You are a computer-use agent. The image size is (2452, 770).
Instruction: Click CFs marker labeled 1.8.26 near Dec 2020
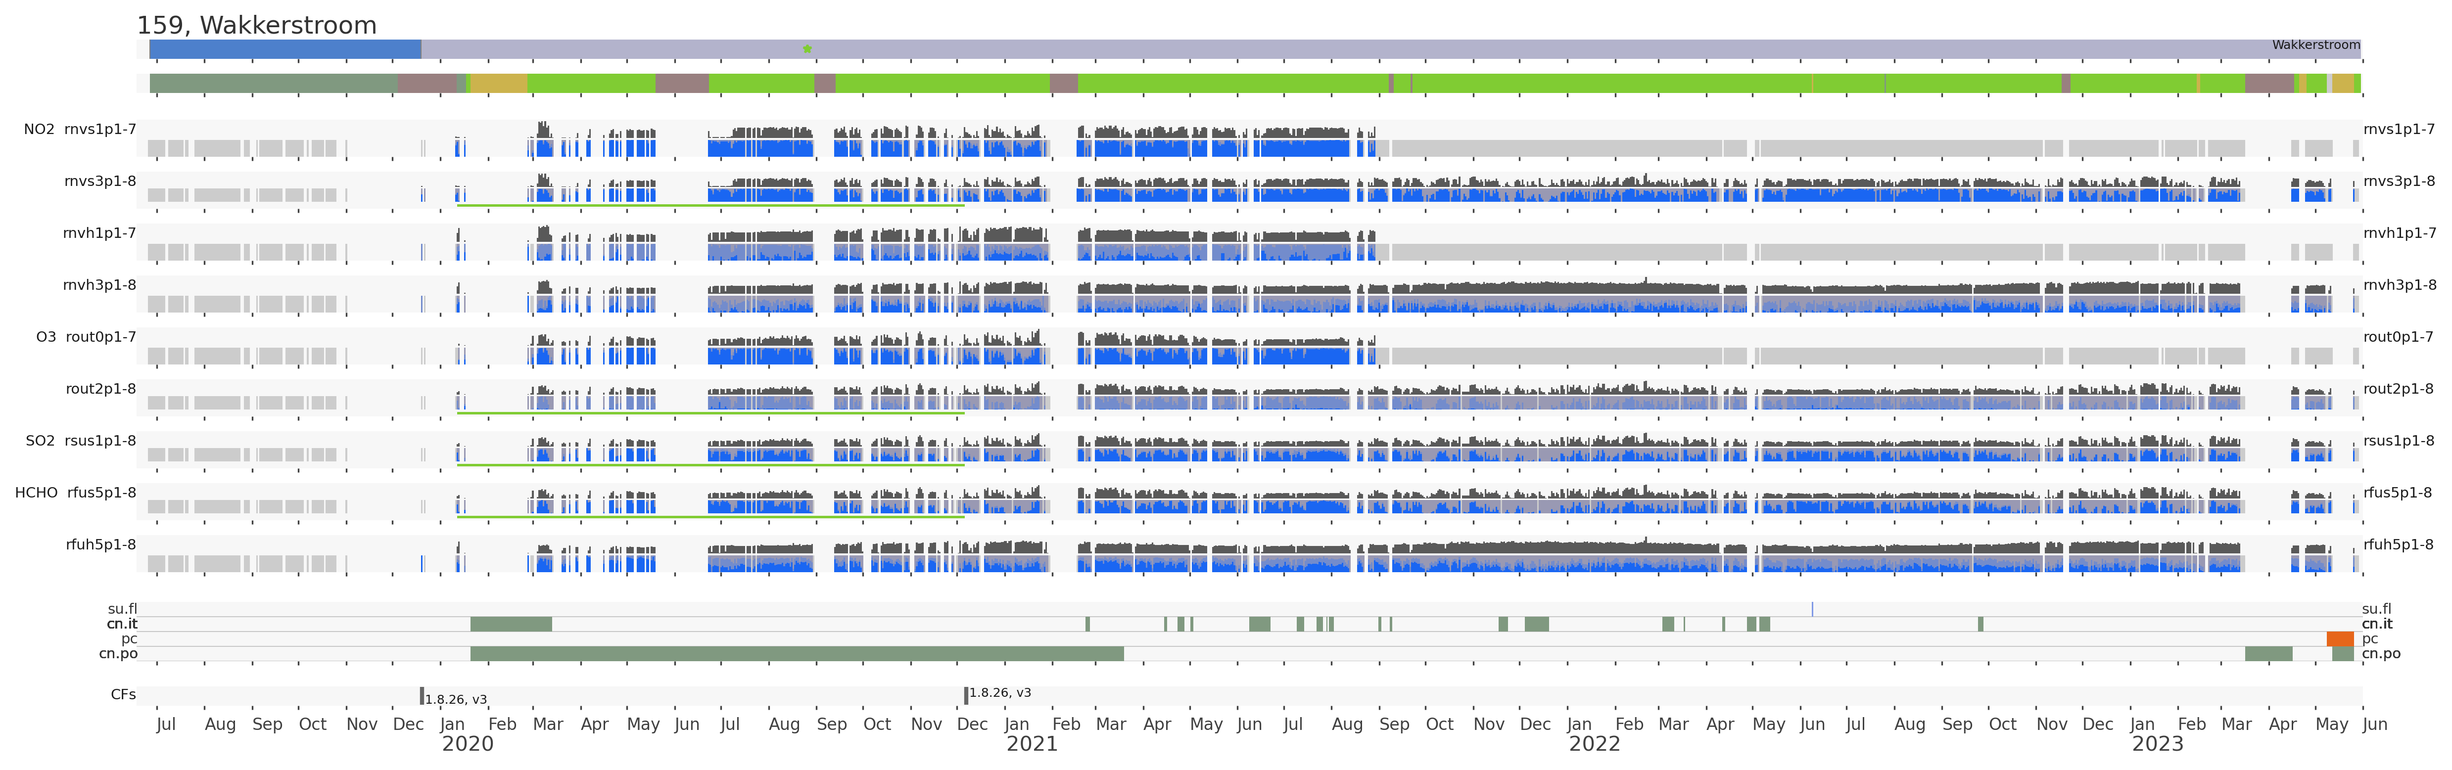point(965,696)
